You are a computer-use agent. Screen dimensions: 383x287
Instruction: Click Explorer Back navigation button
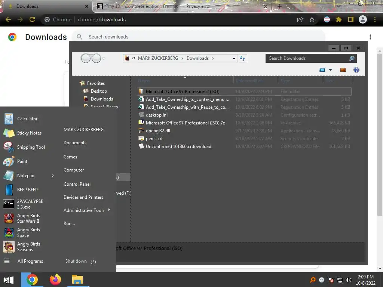point(86,59)
